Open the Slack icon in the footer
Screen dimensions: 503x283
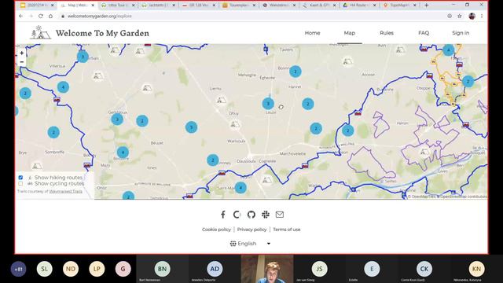[x=266, y=215]
